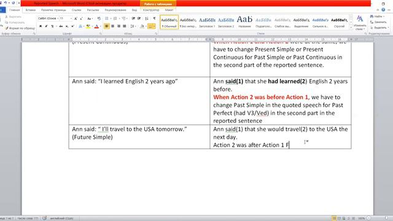The image size is (393, 221).
Task: Open the Макет table tools tab
Action: (x=169, y=10)
